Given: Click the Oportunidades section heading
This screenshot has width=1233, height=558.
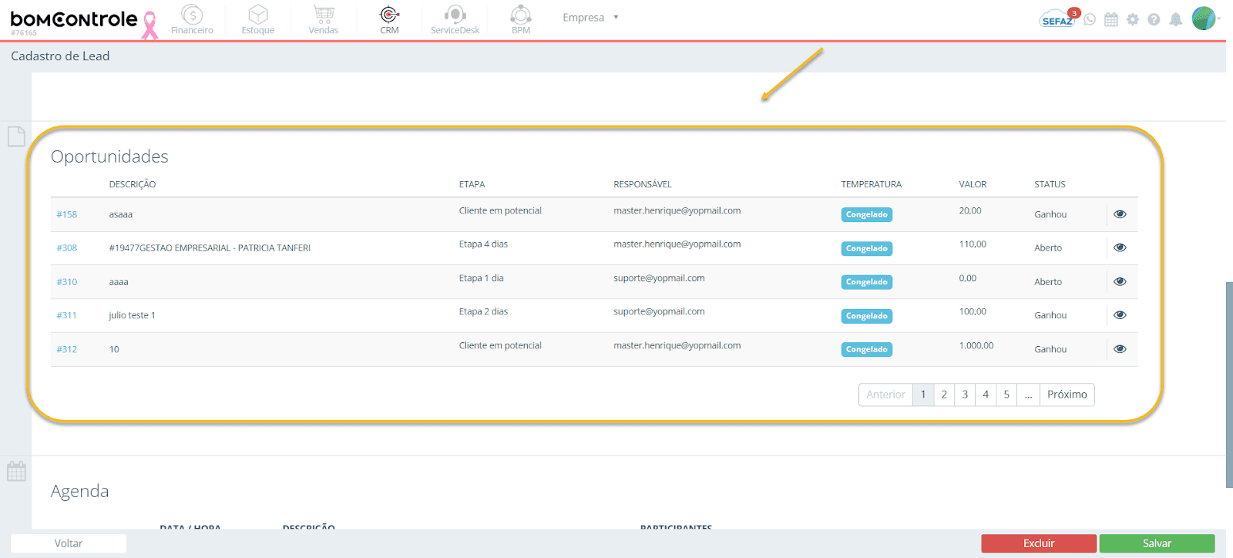Looking at the screenshot, I should tap(109, 156).
